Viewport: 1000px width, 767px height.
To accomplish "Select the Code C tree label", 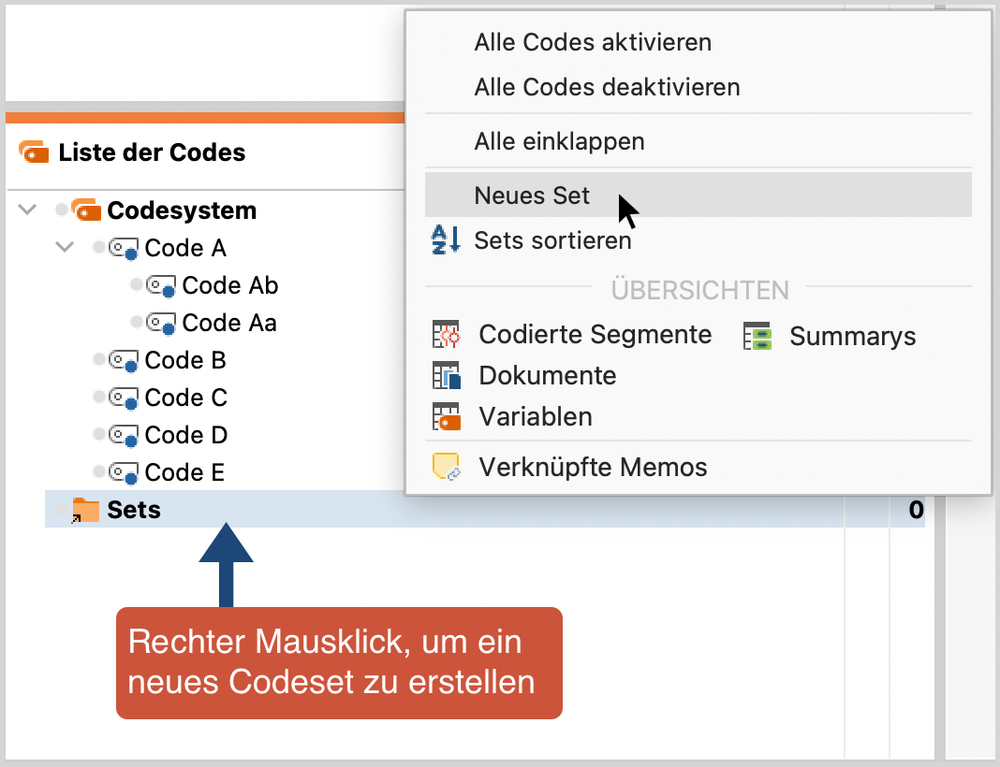I will 186,398.
